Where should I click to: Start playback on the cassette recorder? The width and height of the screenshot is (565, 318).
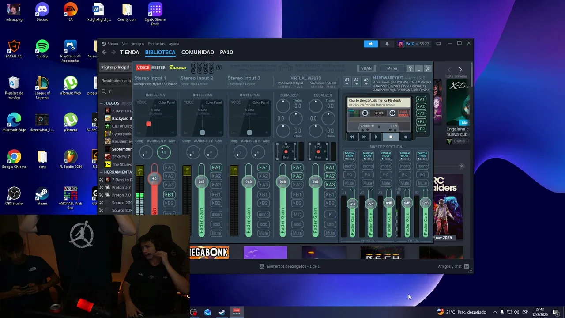pos(376,137)
